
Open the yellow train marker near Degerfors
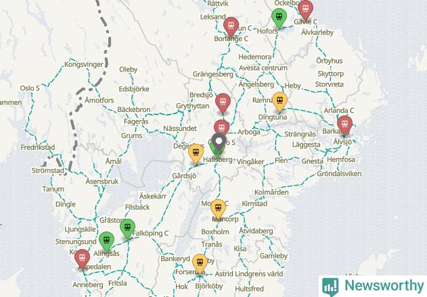point(196,153)
